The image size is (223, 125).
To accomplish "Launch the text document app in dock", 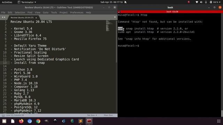I will (x=13, y=121).
